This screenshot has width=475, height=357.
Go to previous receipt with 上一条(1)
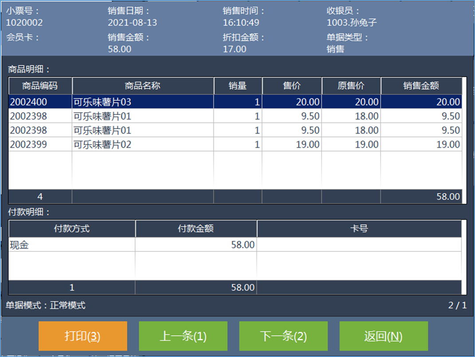[x=183, y=336]
